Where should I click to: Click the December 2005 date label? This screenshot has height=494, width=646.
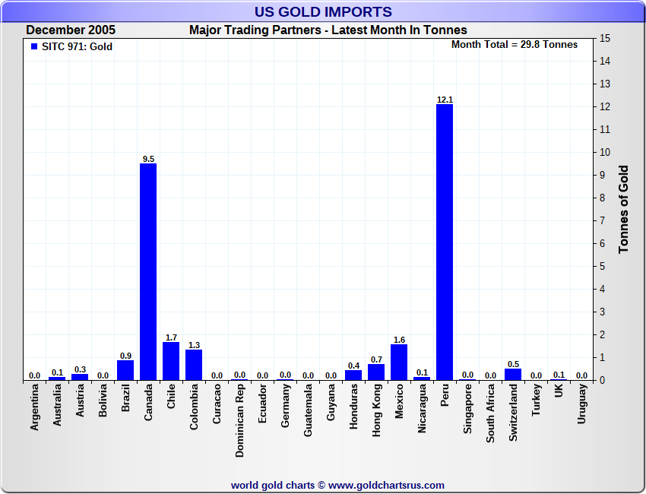coord(71,30)
